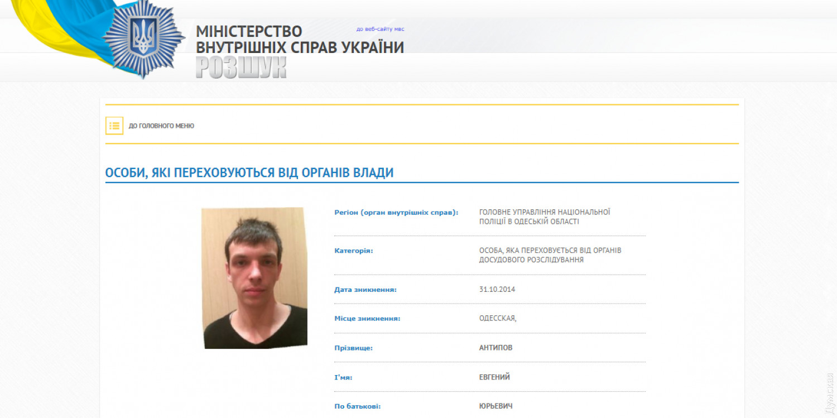Go to 'До головного меню' link
The height and width of the screenshot is (418, 837).
(x=161, y=126)
